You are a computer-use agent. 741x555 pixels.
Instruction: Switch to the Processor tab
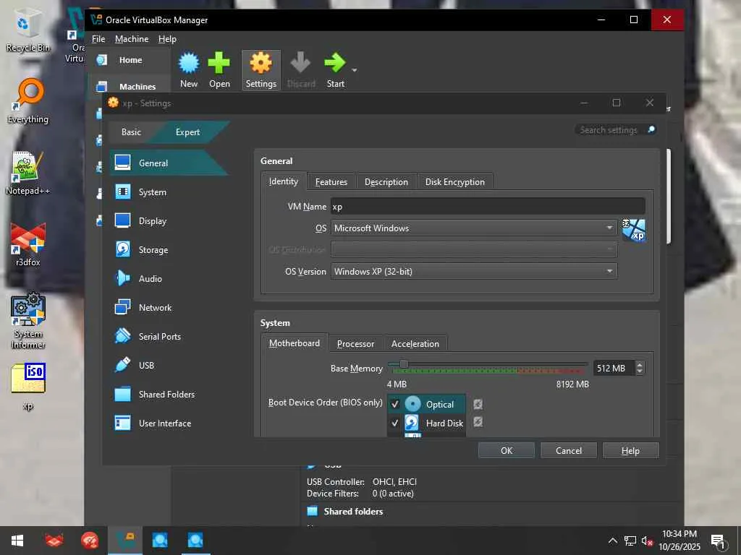[355, 343]
